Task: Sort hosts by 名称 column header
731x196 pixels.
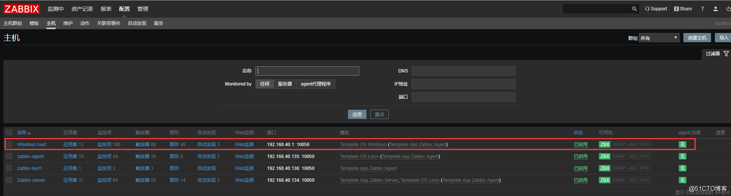Action: [x=23, y=133]
